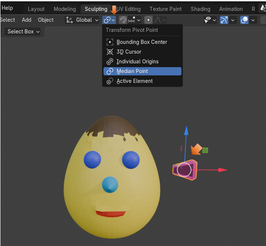Choose 3D Cursor as pivot point

click(x=129, y=52)
